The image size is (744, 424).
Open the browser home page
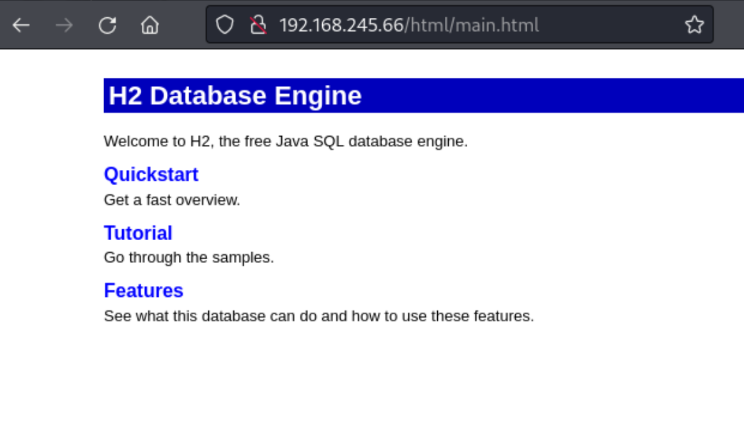click(x=150, y=25)
